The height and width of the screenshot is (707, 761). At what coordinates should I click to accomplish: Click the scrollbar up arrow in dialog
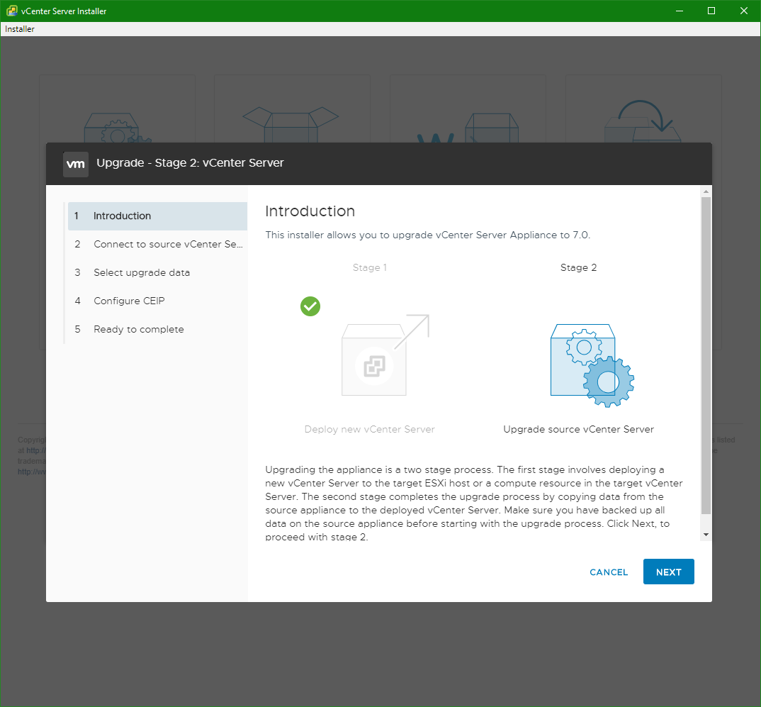point(706,191)
